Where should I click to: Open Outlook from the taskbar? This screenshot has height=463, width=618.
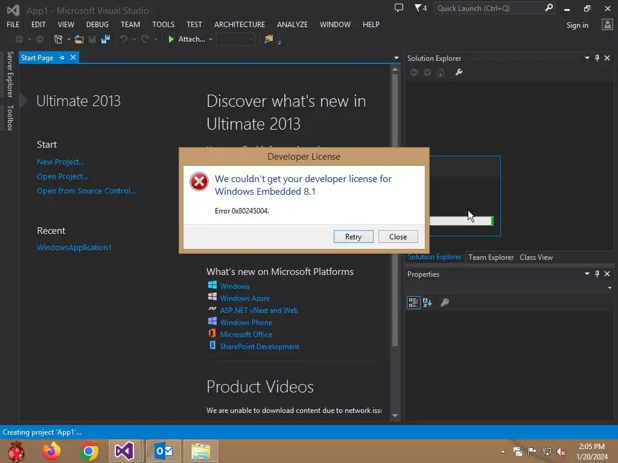tap(164, 451)
